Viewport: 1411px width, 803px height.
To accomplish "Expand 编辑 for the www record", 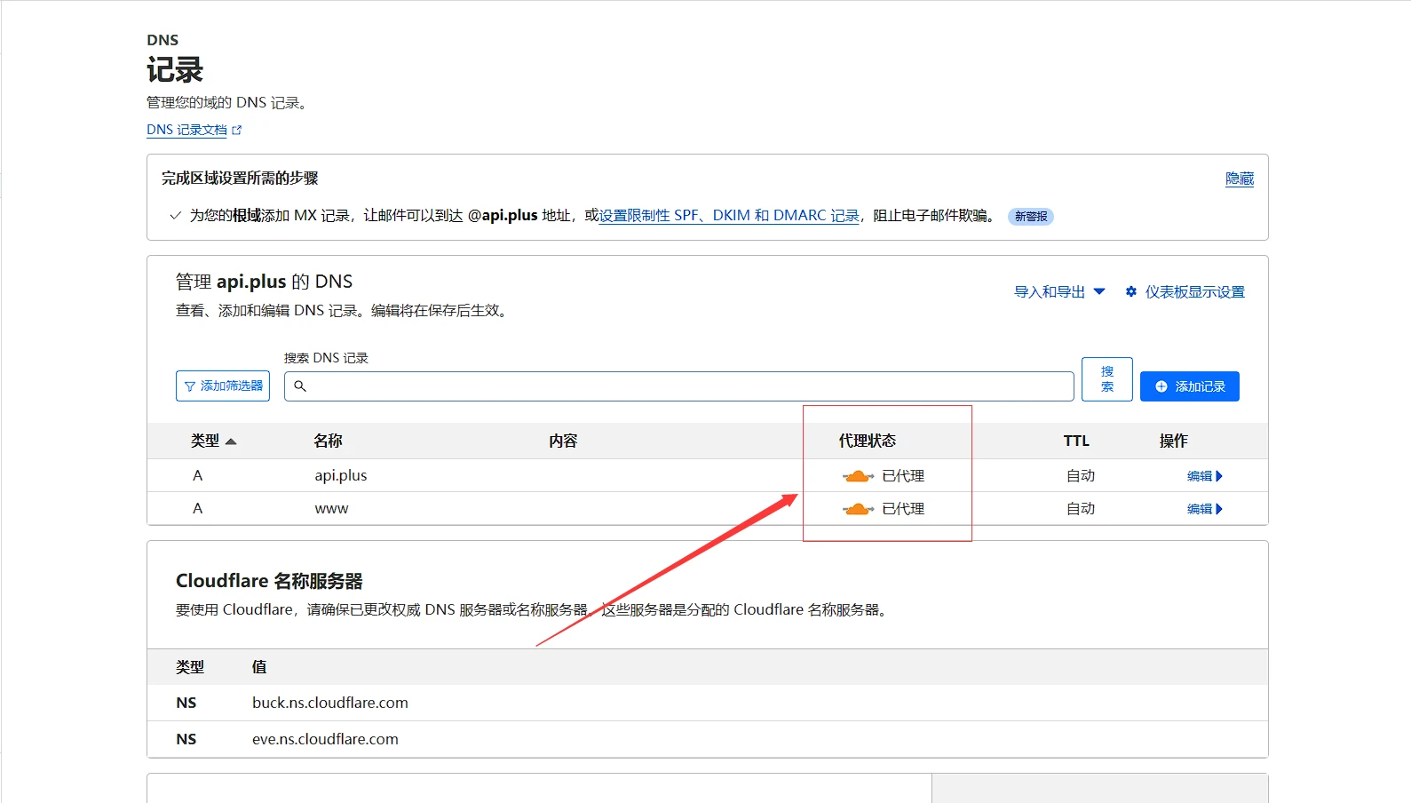I will pos(1204,509).
